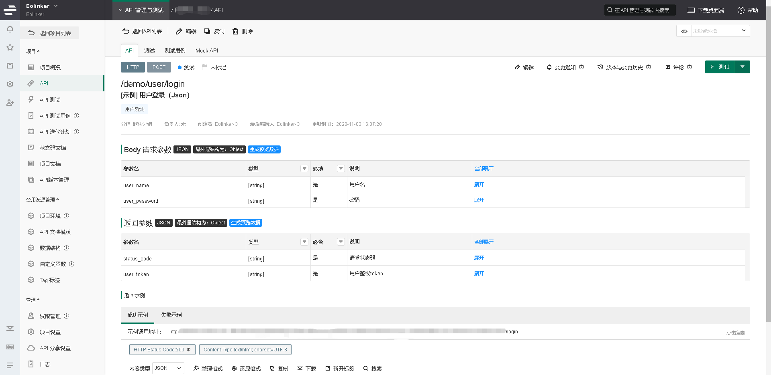Click the right vertical page scrollbar
The width and height of the screenshot is (771, 375).
point(768,160)
